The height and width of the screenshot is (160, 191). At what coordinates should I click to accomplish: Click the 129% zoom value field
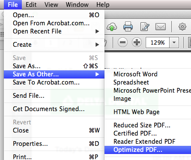tap(158, 42)
